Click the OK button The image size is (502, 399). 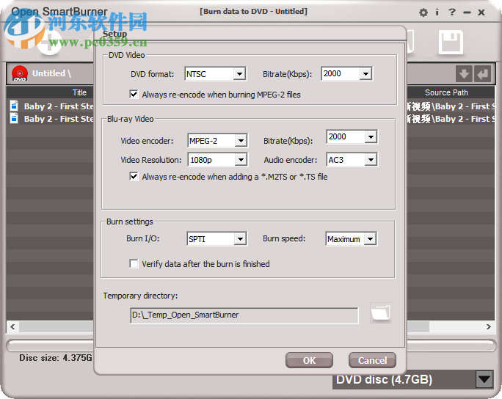[x=309, y=361]
